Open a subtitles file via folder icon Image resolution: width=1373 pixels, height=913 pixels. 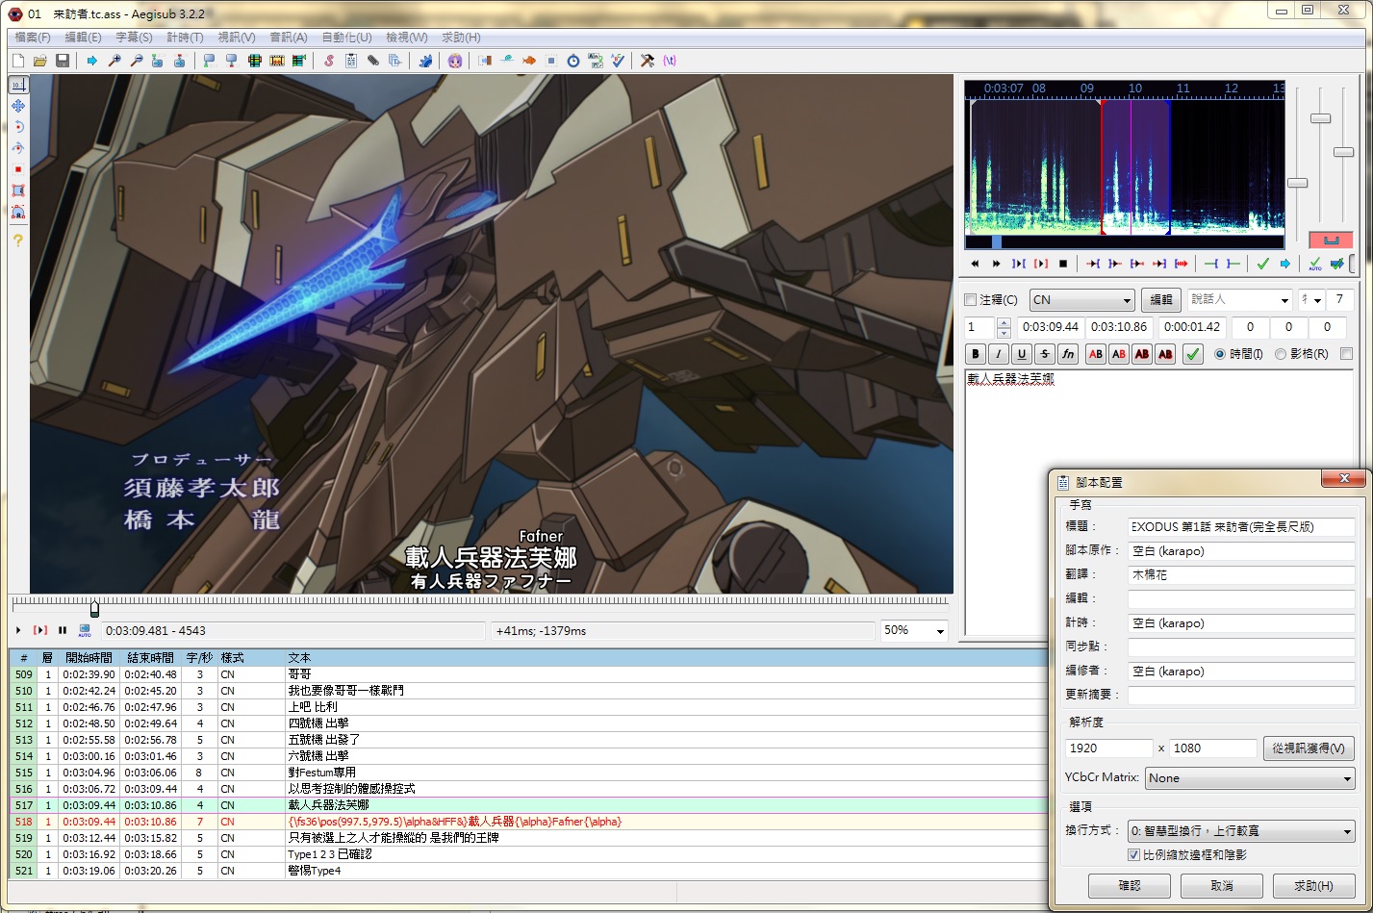(39, 61)
